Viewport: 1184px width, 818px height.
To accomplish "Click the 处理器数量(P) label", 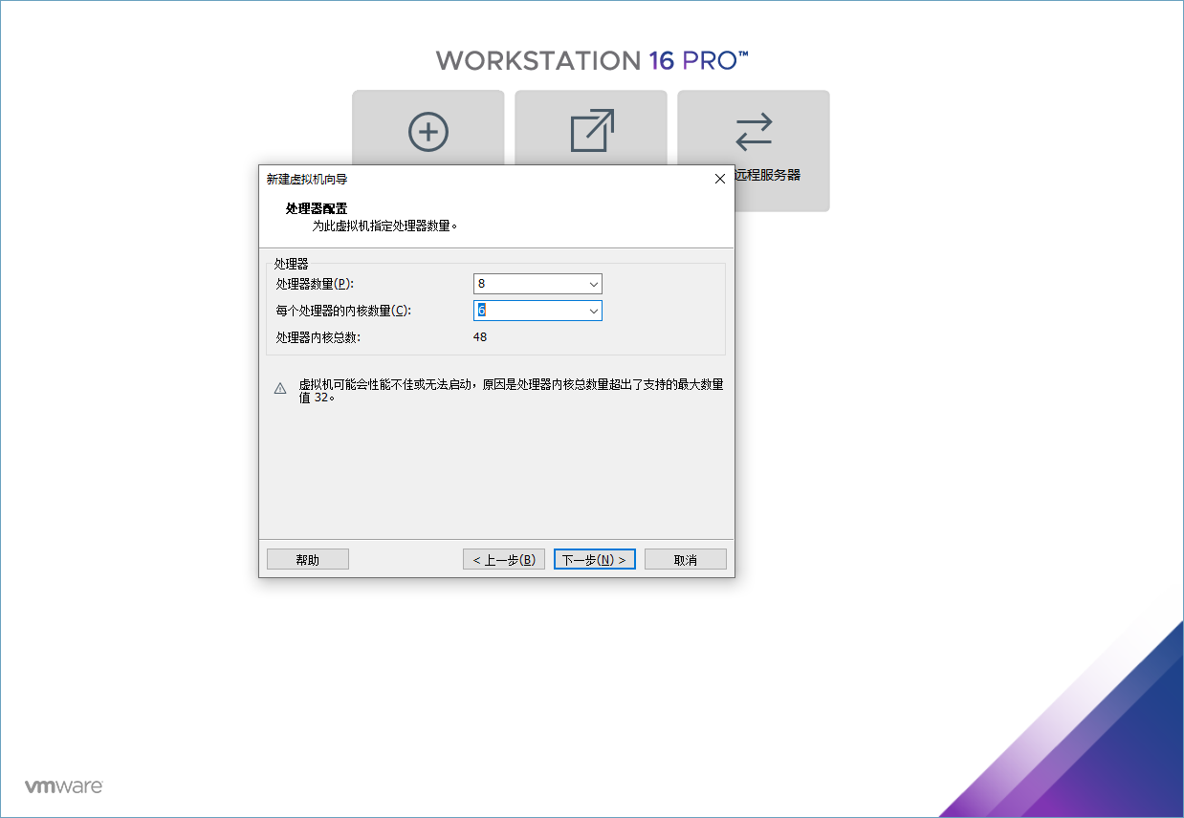I will 315,284.
